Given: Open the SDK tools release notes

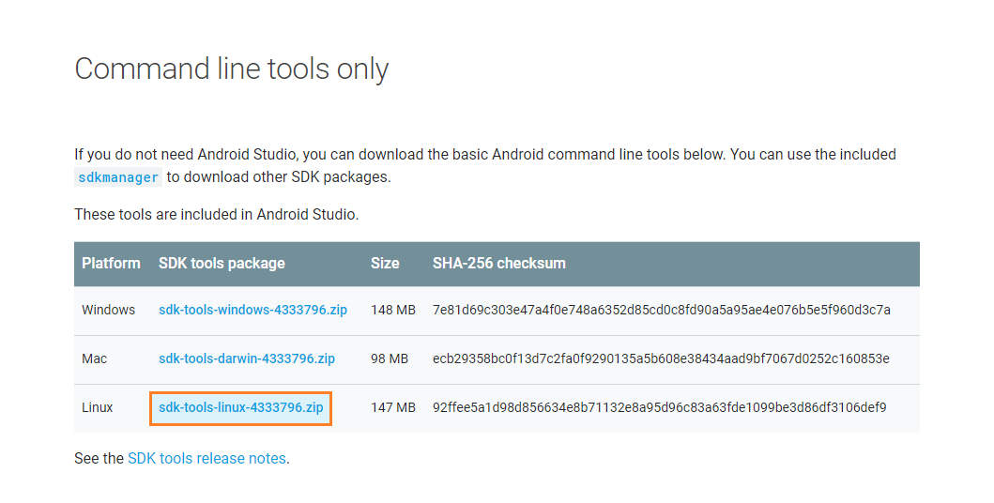Looking at the screenshot, I should [x=207, y=459].
